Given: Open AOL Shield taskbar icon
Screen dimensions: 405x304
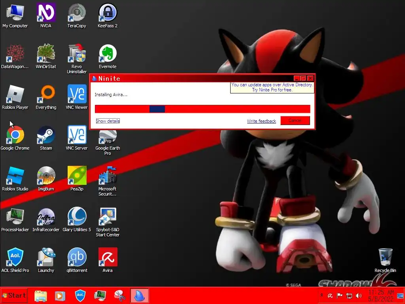Looking at the screenshot, I should pyautogui.click(x=80, y=296).
